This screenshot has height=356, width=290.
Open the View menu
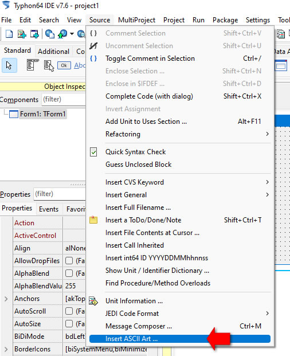[x=74, y=20]
